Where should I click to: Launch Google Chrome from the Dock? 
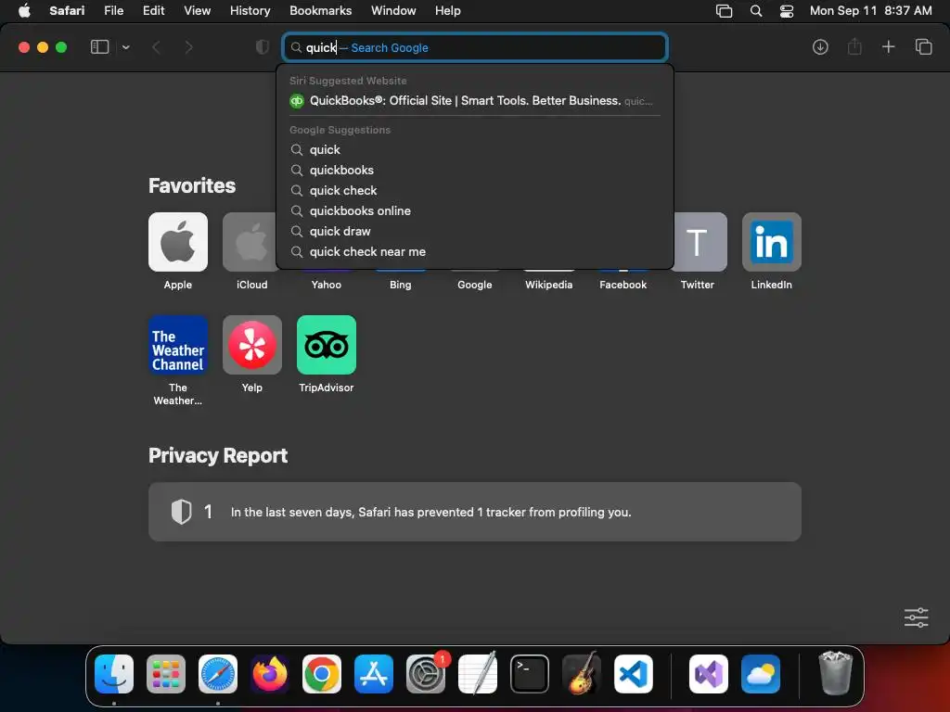pyautogui.click(x=322, y=674)
